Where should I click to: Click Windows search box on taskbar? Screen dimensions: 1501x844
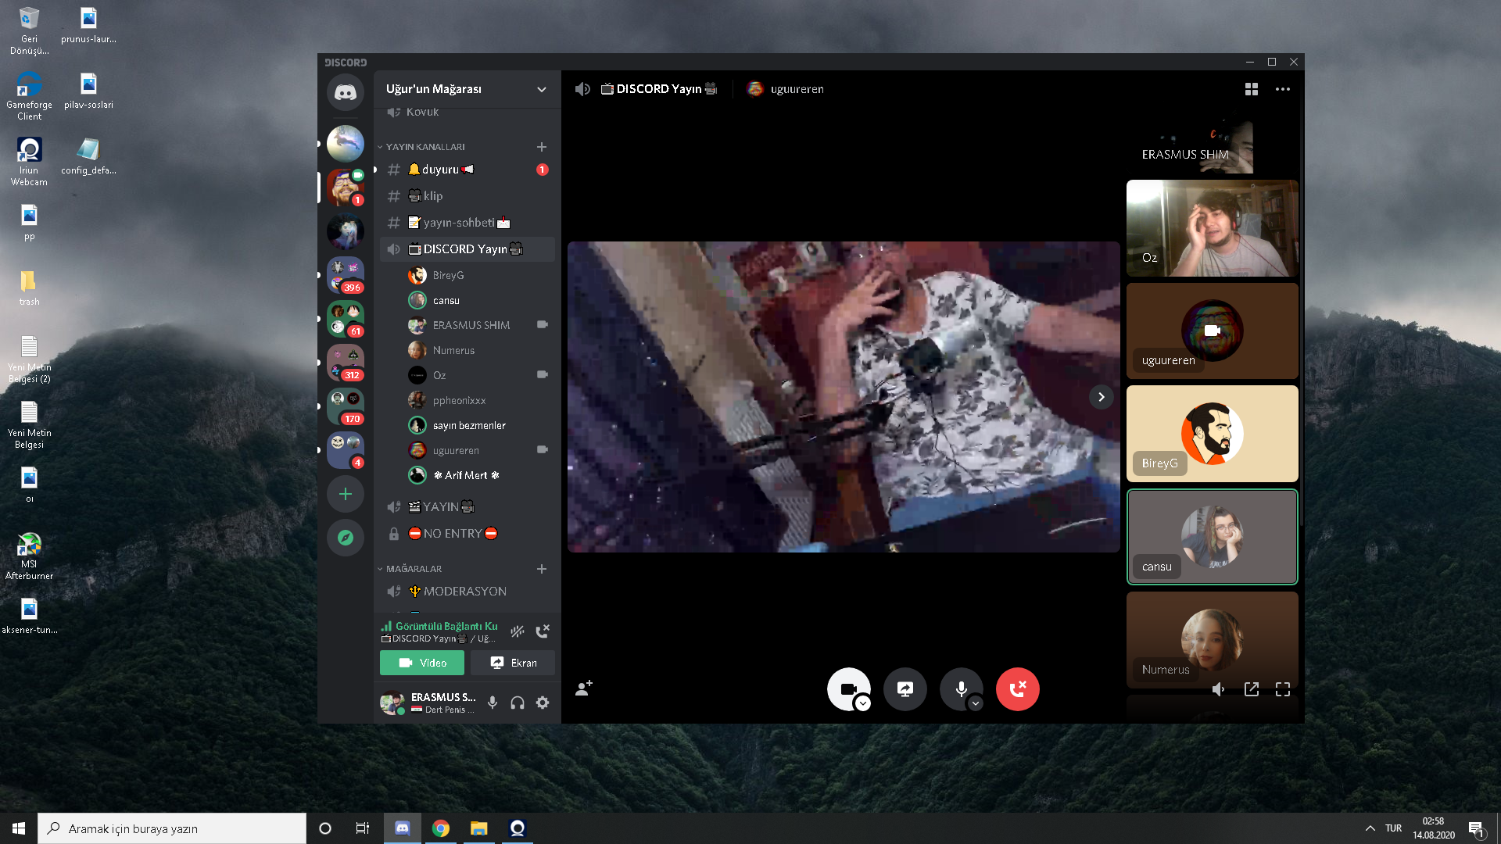172,828
